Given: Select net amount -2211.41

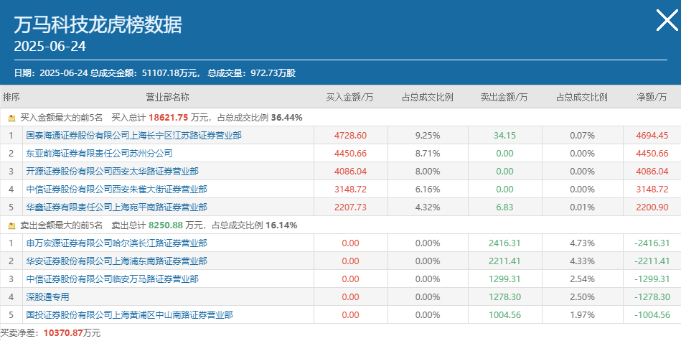Looking at the screenshot, I should pos(652,261).
